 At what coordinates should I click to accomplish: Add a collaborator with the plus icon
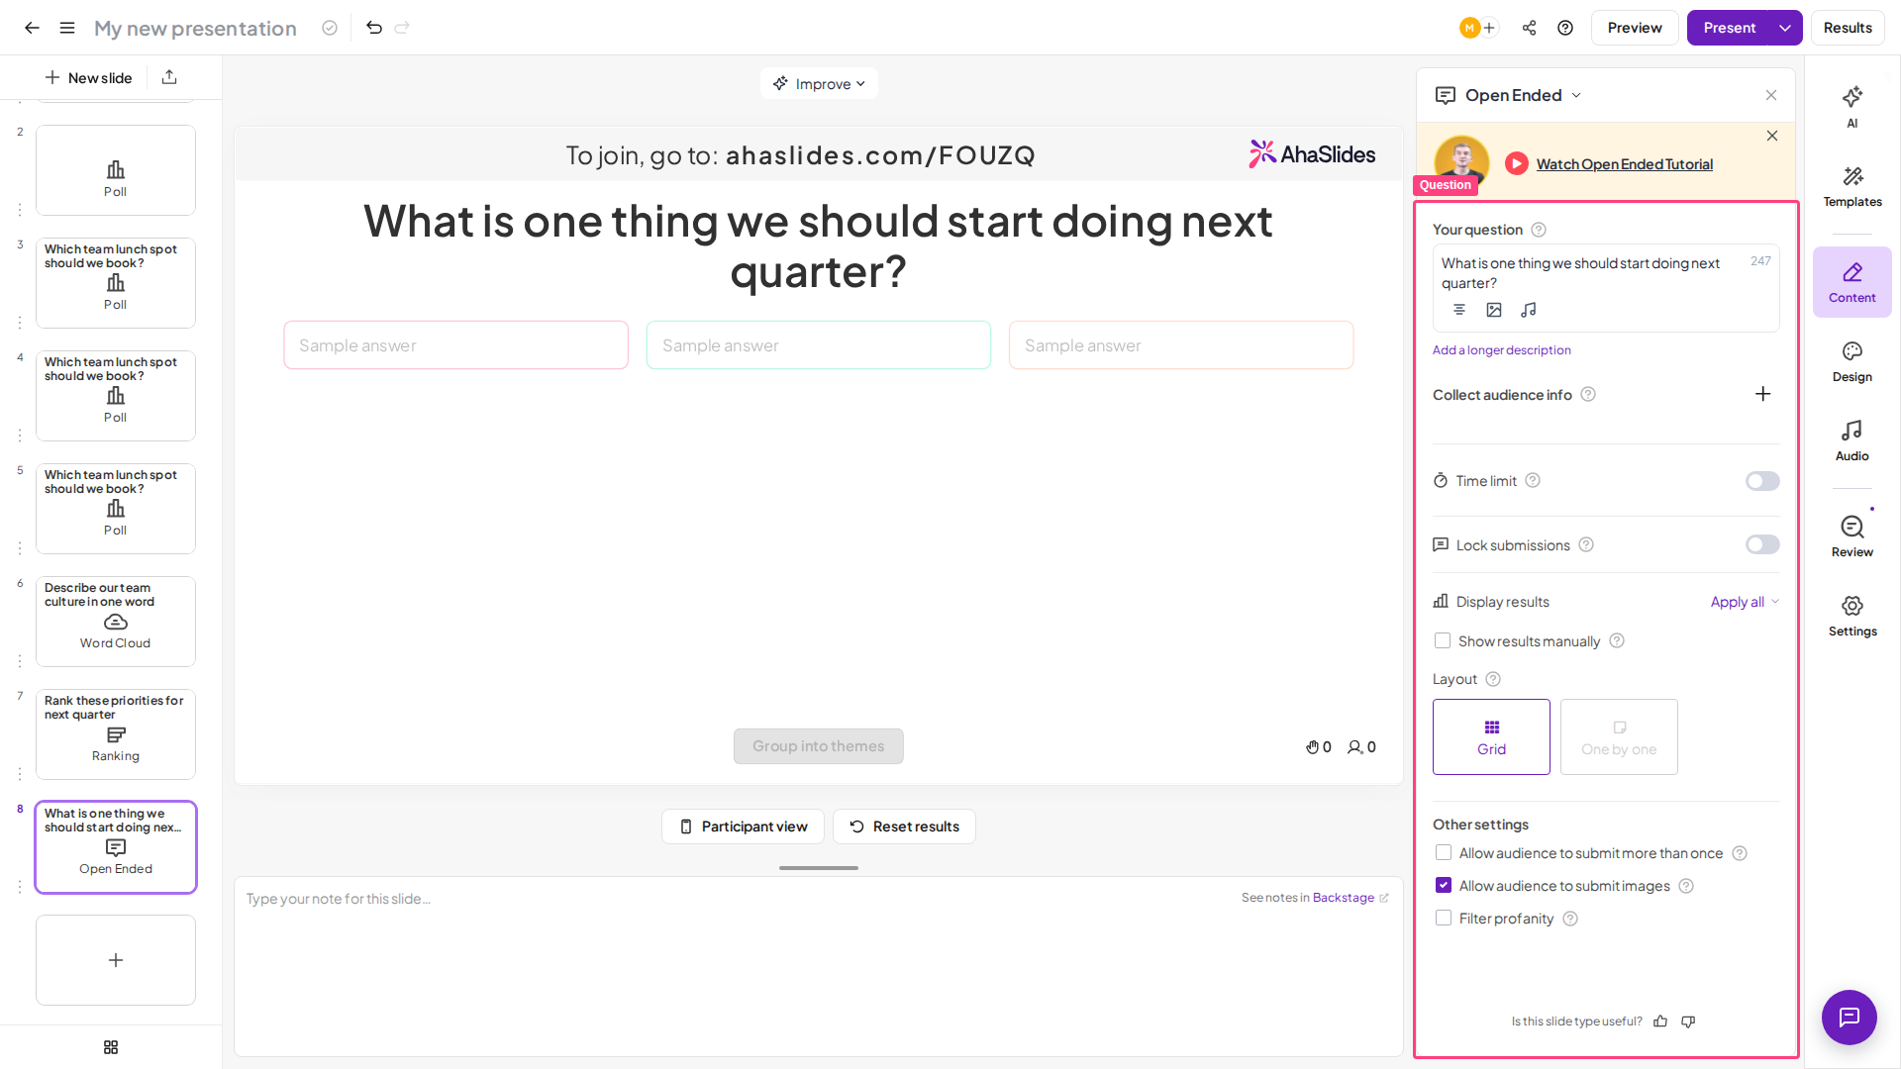click(x=1489, y=28)
